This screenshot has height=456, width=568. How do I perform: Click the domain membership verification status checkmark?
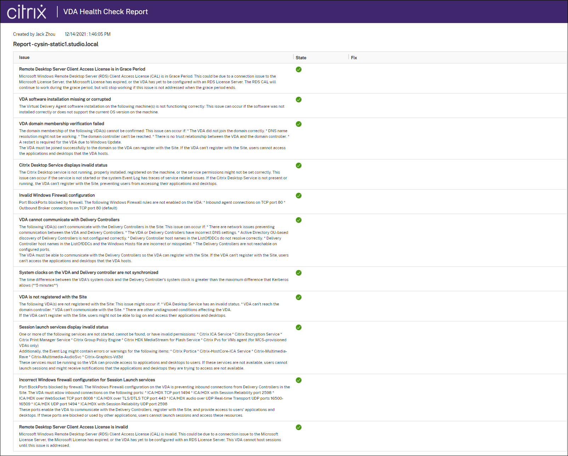pyautogui.click(x=299, y=124)
